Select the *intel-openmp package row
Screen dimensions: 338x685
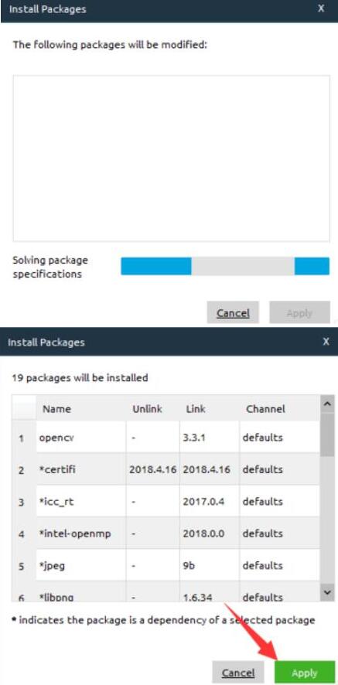click(166, 533)
